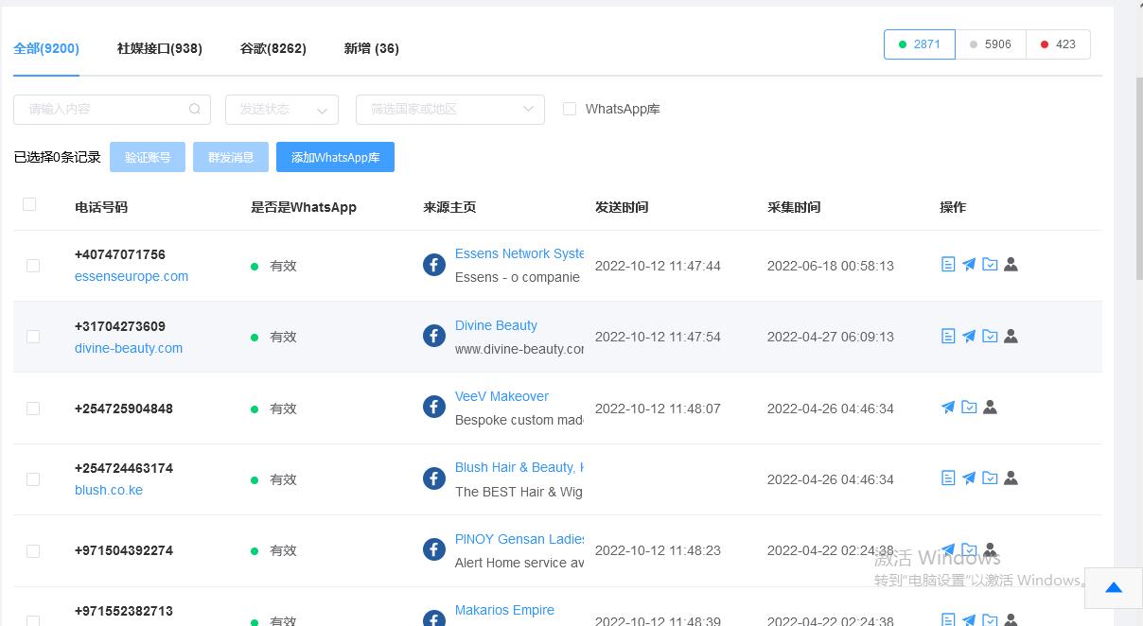Send message via paper plane for +254725904848
The height and width of the screenshot is (626, 1143).
click(948, 408)
